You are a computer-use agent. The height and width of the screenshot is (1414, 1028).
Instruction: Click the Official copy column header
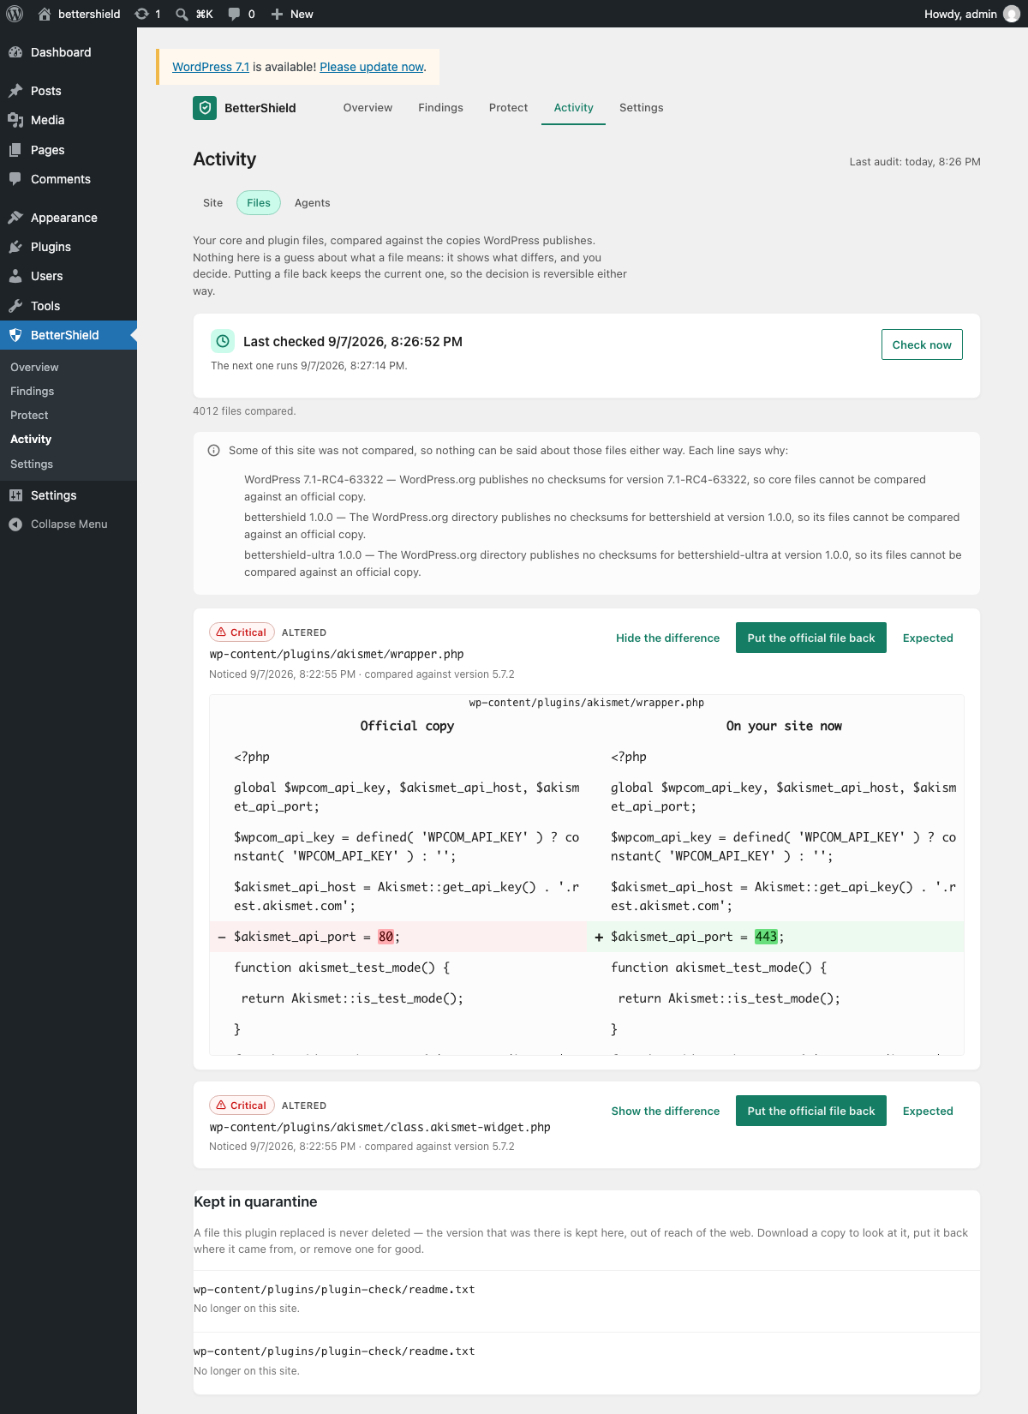[407, 726]
